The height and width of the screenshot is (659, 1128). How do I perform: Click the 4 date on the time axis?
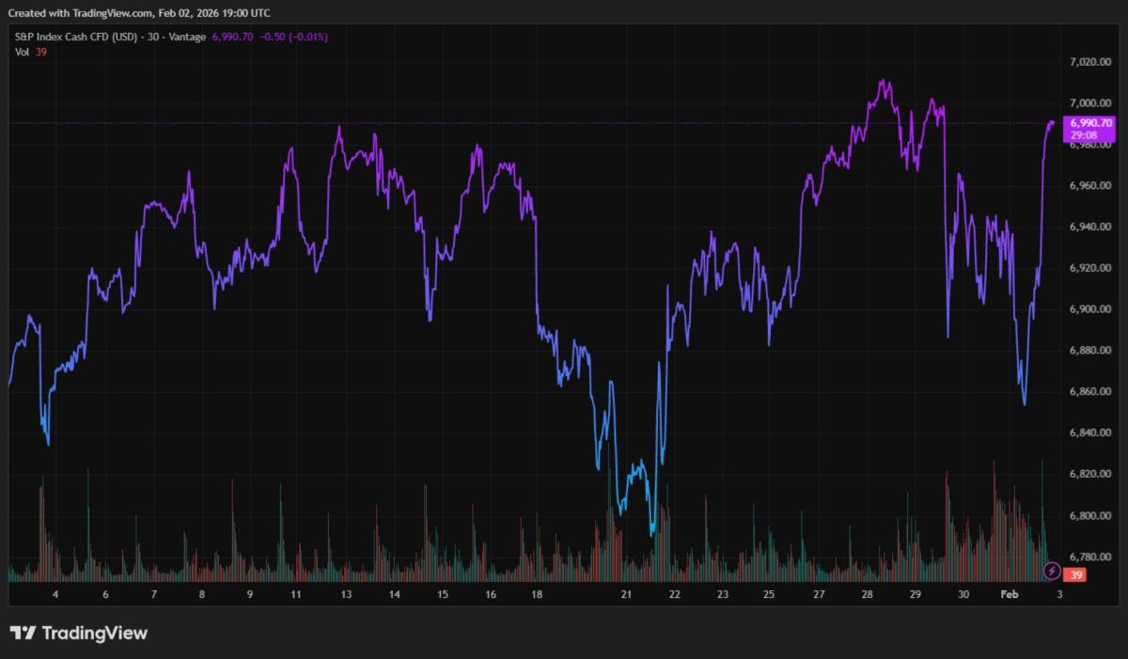[55, 594]
